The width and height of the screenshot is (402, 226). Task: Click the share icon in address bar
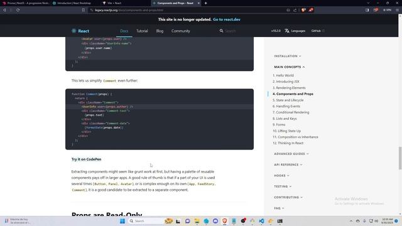point(295,10)
